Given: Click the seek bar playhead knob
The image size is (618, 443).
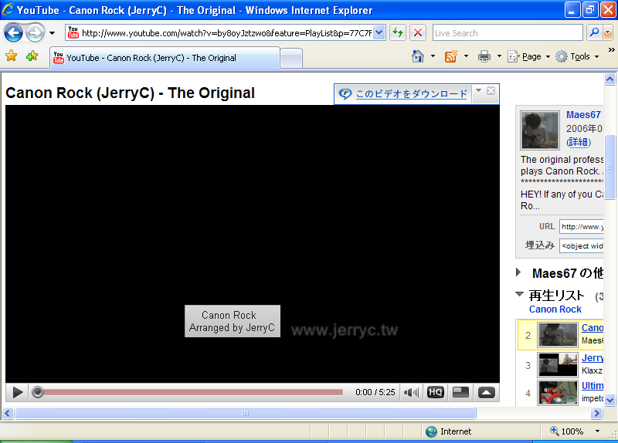Looking at the screenshot, I should point(38,392).
